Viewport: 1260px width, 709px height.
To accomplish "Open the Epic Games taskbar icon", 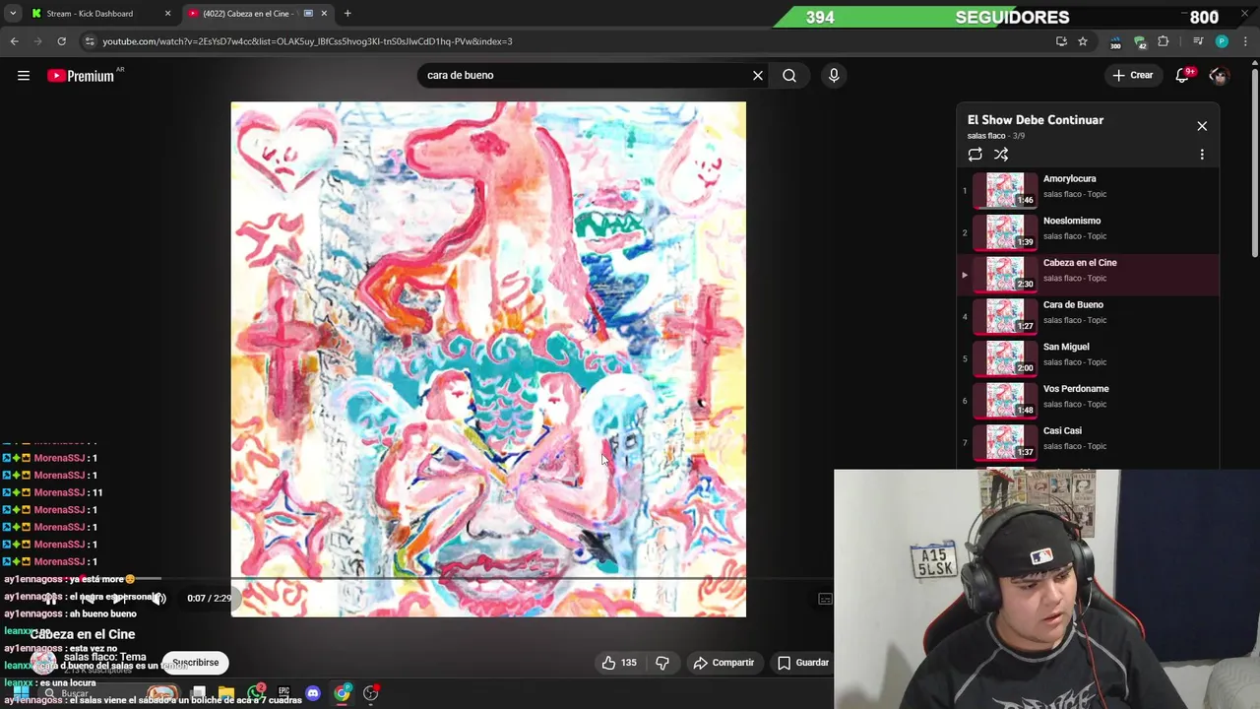I will tap(283, 693).
